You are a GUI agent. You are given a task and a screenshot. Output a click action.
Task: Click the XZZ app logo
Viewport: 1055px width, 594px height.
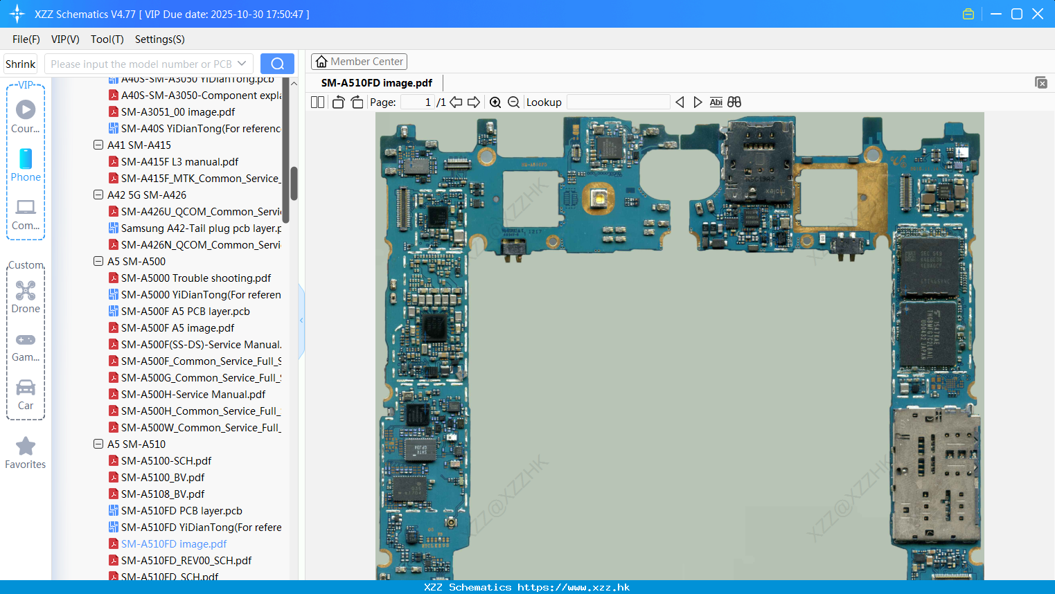(x=17, y=14)
